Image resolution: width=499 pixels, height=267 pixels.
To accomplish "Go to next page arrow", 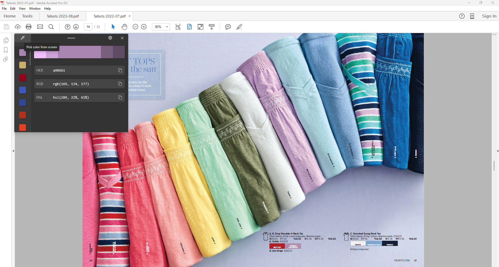I will (x=76, y=27).
